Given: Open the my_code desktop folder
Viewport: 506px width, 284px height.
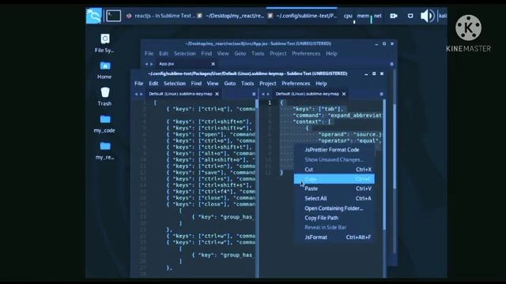Looking at the screenshot, I should [104, 124].
